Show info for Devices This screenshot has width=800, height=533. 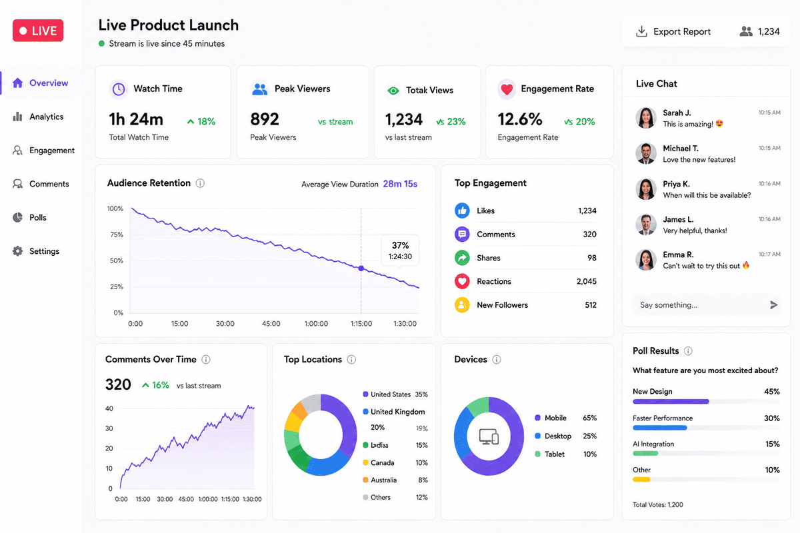pos(497,360)
